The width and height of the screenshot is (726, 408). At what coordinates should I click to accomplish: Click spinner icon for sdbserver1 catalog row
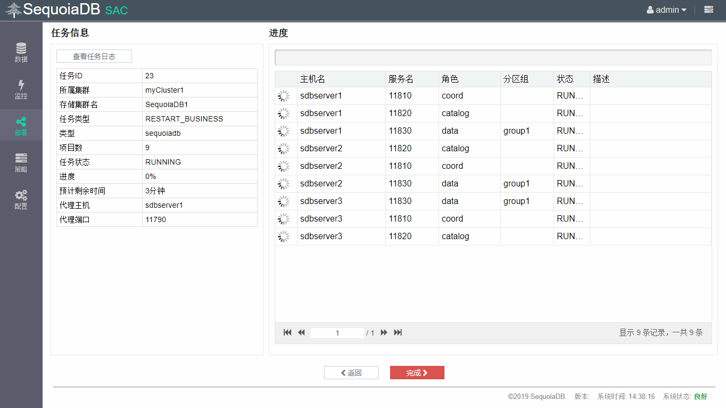tap(284, 113)
